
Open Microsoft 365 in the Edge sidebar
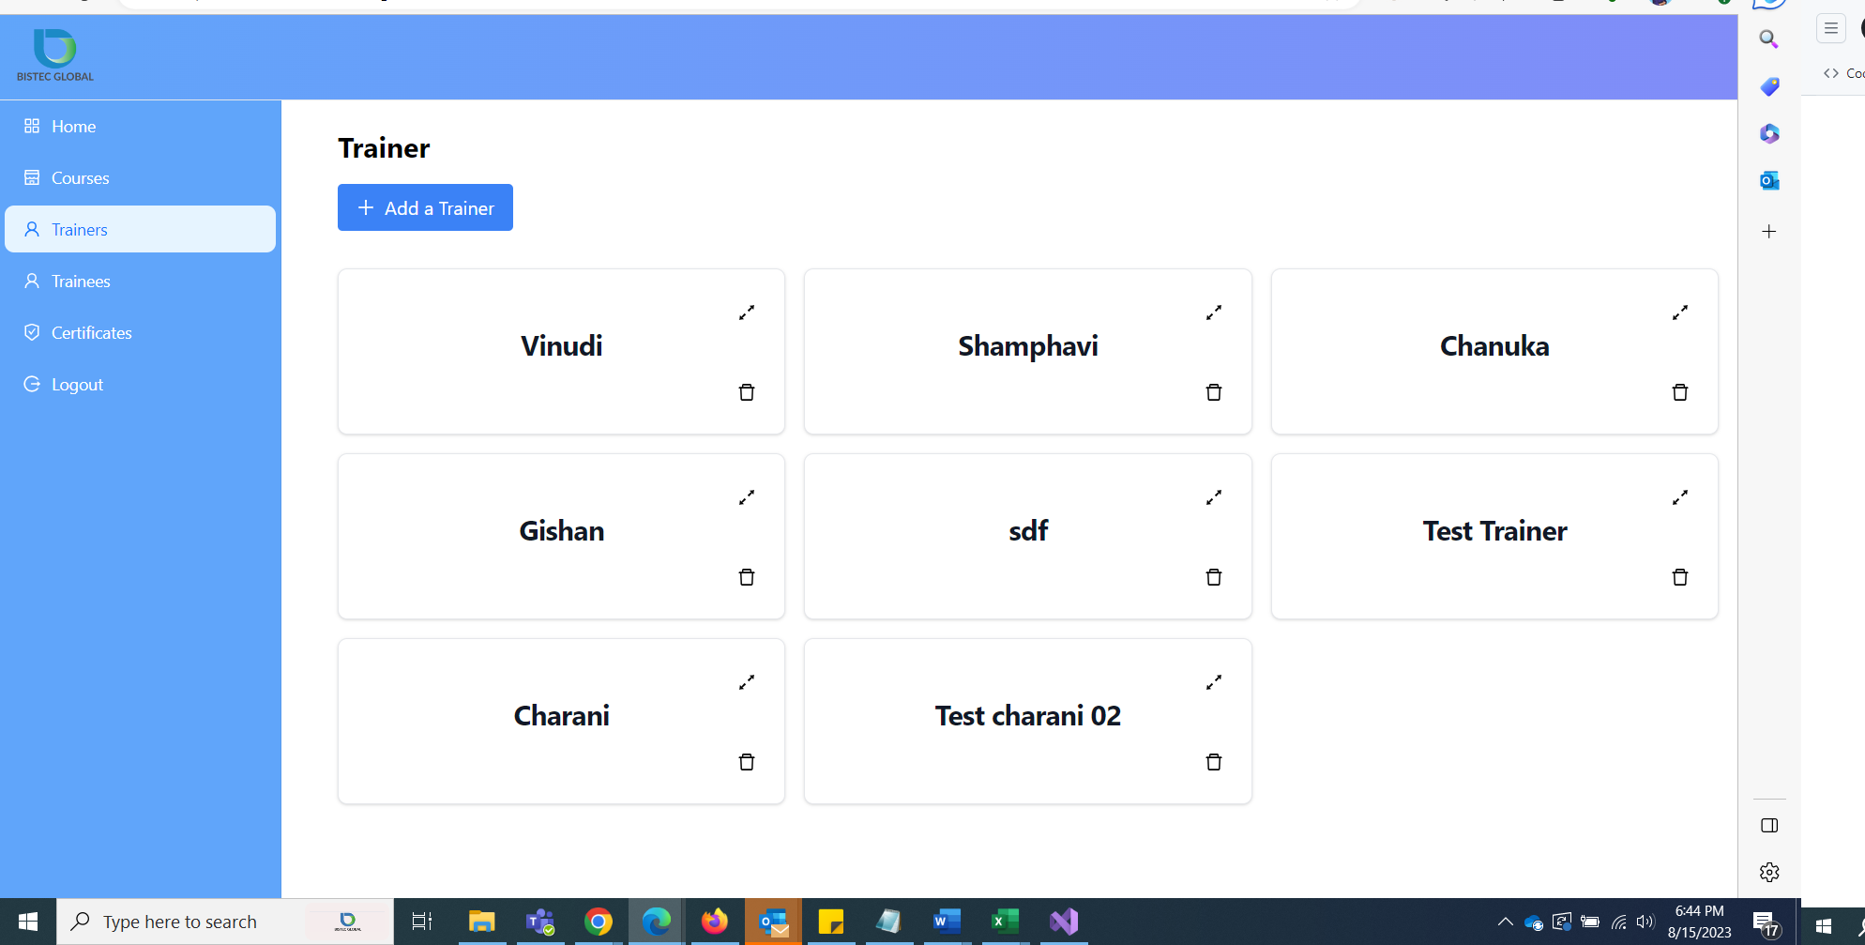click(x=1768, y=133)
